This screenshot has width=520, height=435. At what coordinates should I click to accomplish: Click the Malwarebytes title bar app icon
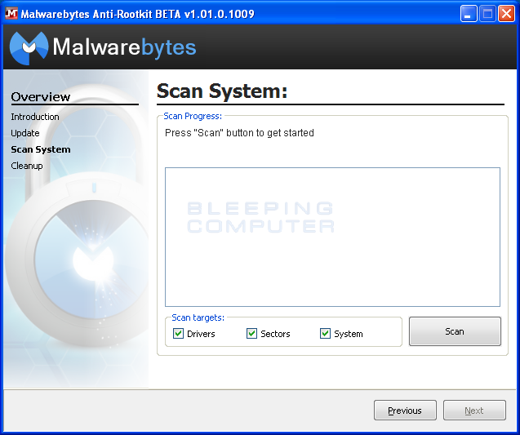coord(11,14)
